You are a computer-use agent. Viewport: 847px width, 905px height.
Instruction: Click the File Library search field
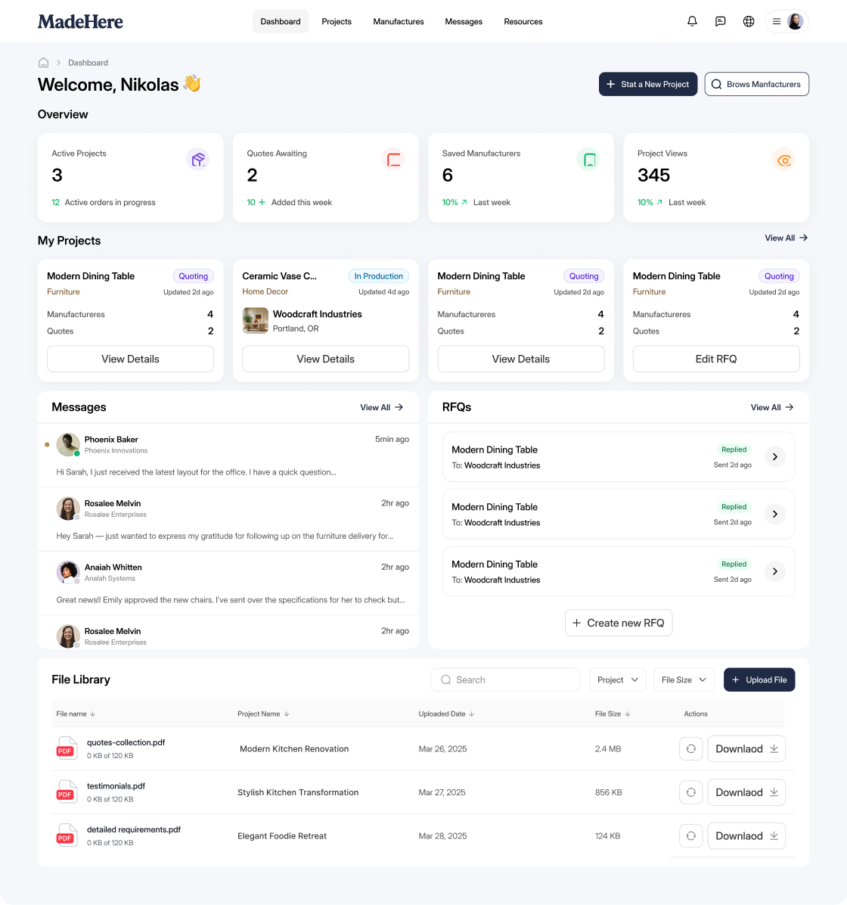pyautogui.click(x=505, y=680)
